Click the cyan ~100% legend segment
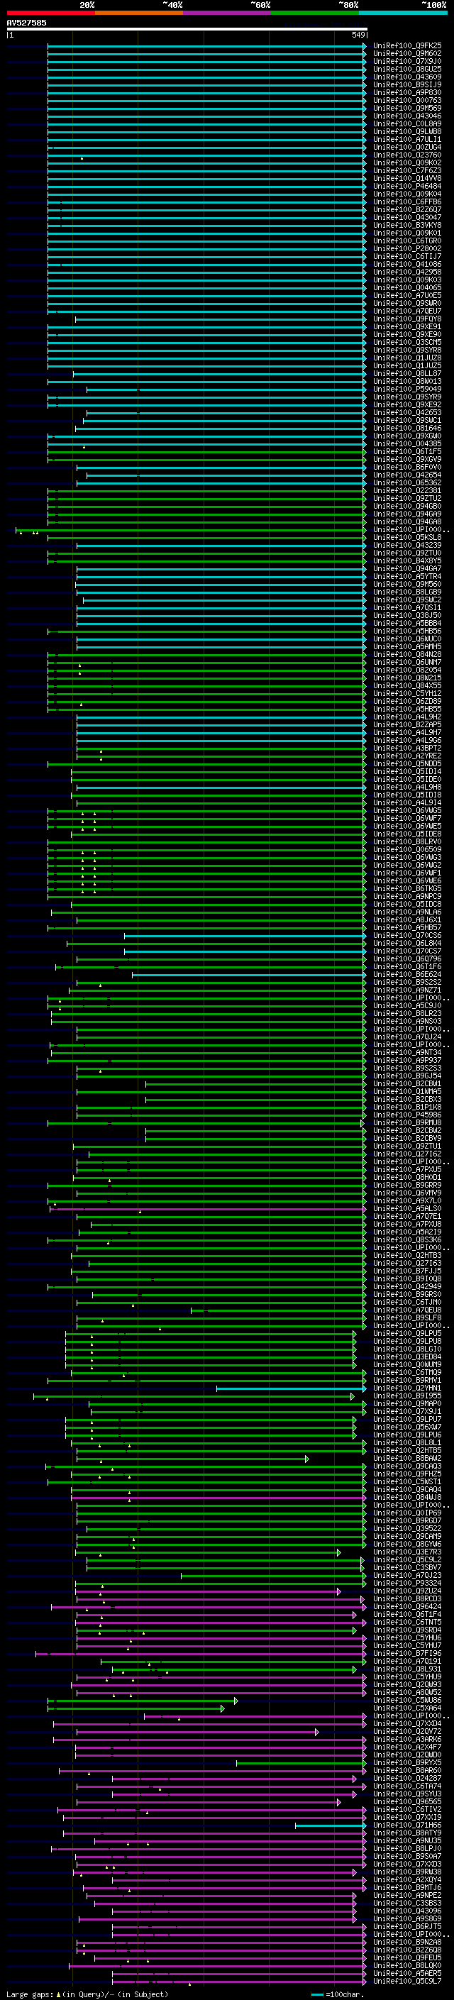 pyautogui.click(x=404, y=13)
